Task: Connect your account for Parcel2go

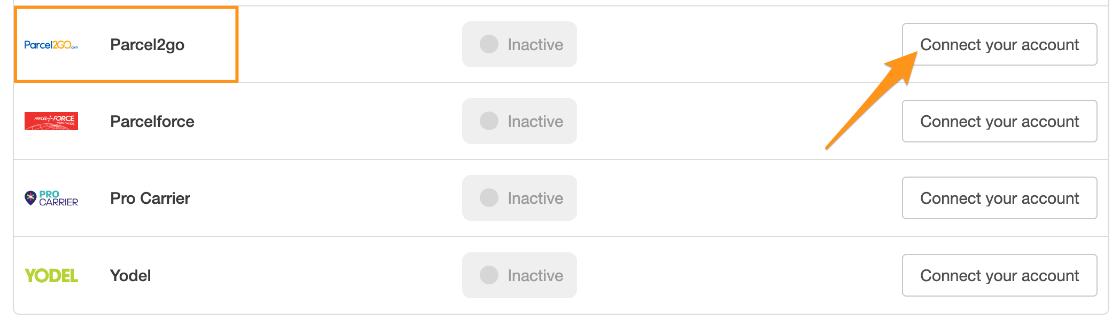Action: [x=999, y=44]
